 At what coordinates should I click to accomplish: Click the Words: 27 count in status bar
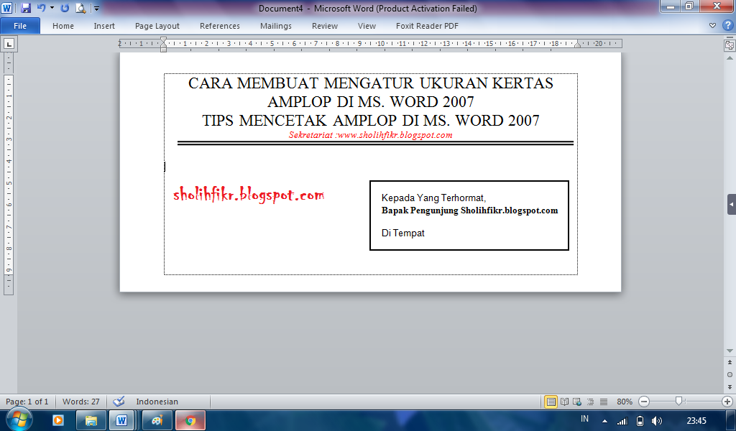(80, 402)
